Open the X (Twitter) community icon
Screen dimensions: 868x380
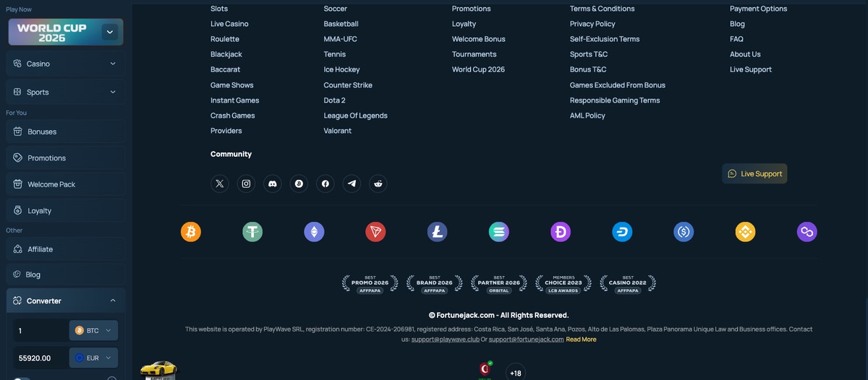pyautogui.click(x=220, y=183)
